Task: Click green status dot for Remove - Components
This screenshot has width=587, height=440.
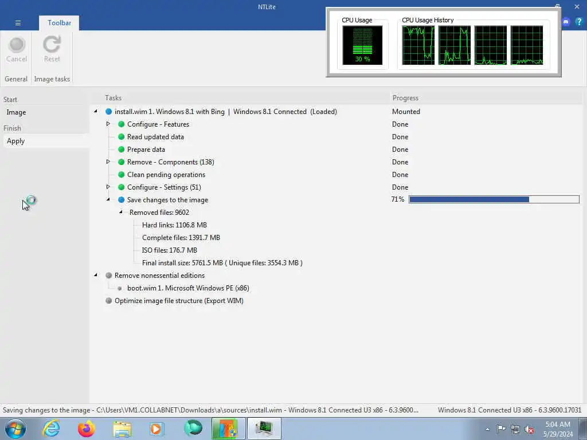Action: (122, 162)
